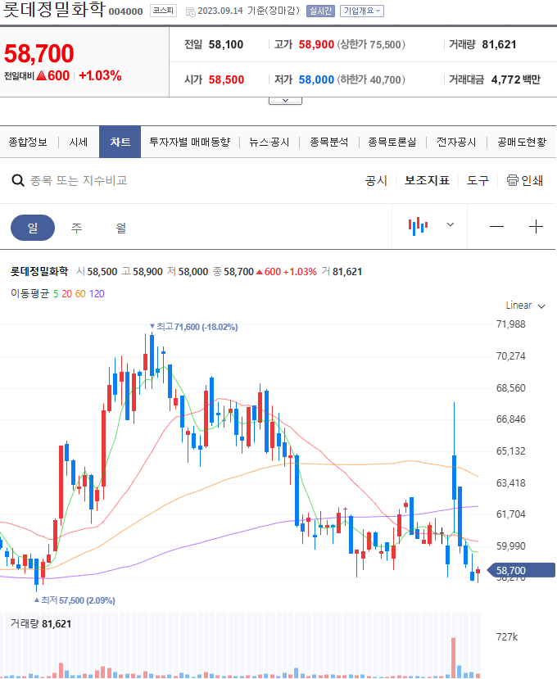Select the 월 monthly period toggle
This screenshot has height=679, width=557.
(121, 228)
